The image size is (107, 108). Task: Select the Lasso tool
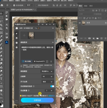1,21
